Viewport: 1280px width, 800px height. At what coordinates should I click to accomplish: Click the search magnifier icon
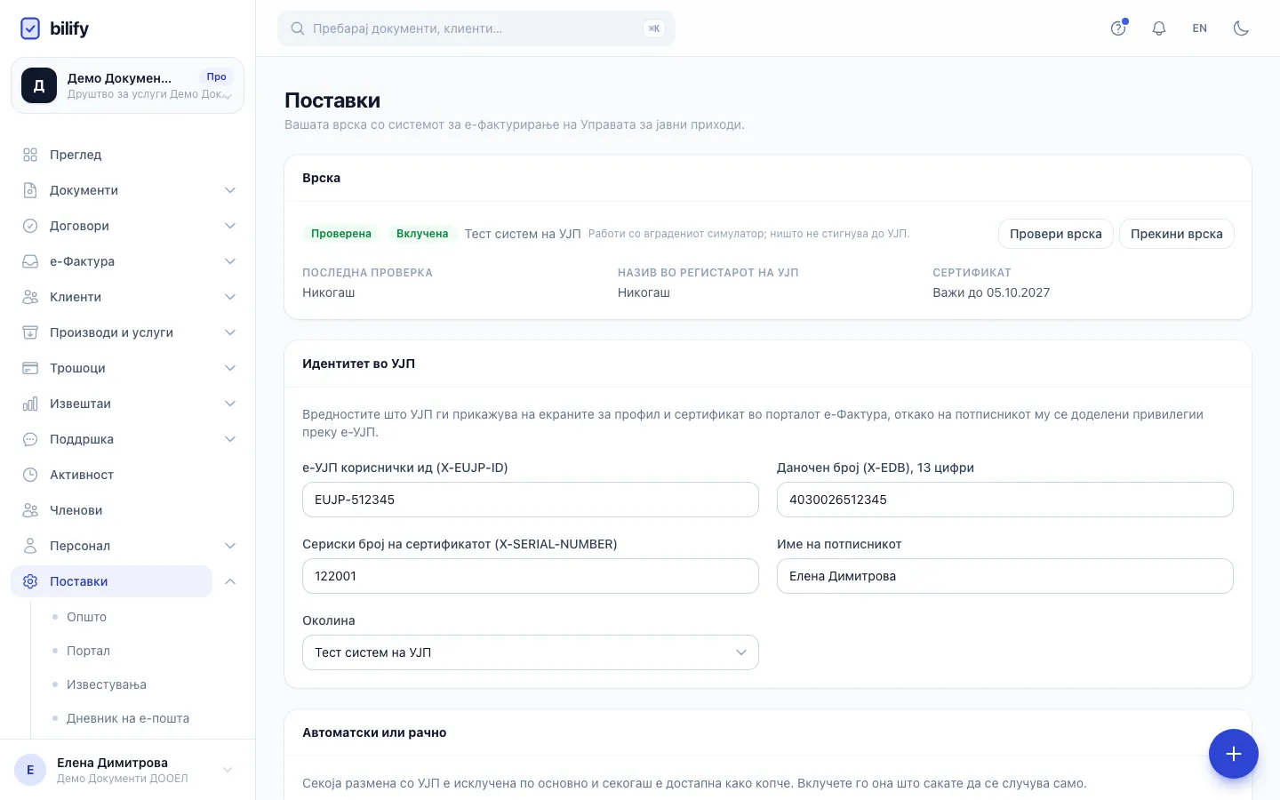click(298, 28)
